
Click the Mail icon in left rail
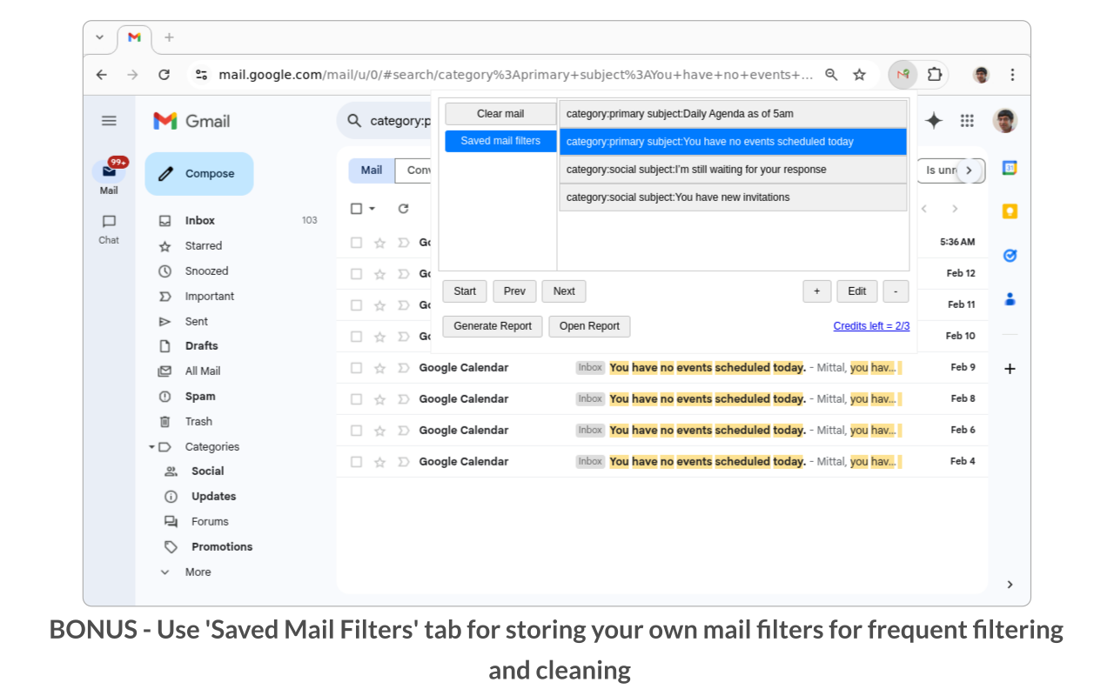(x=109, y=171)
